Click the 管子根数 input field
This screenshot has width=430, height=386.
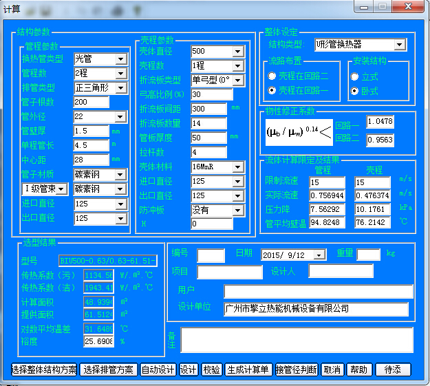click(91, 103)
